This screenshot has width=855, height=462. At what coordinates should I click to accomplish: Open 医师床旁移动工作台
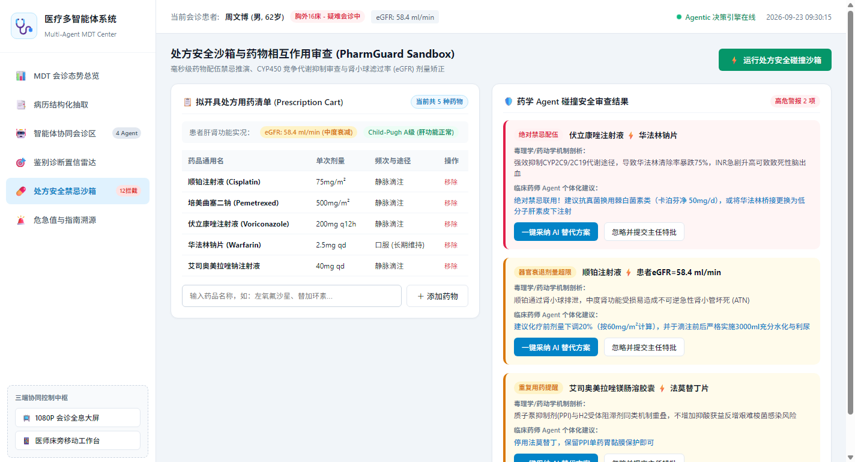tap(77, 440)
